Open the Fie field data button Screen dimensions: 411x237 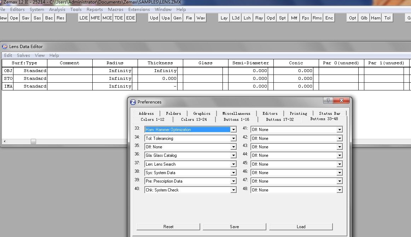[x=189, y=18]
